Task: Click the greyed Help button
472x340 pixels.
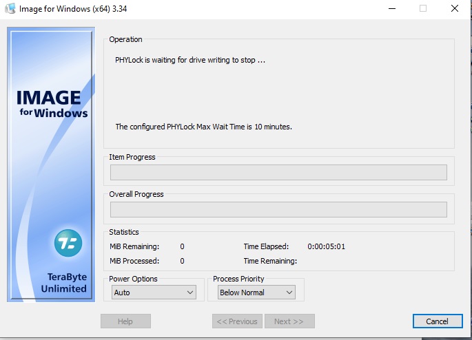Action: [x=125, y=321]
